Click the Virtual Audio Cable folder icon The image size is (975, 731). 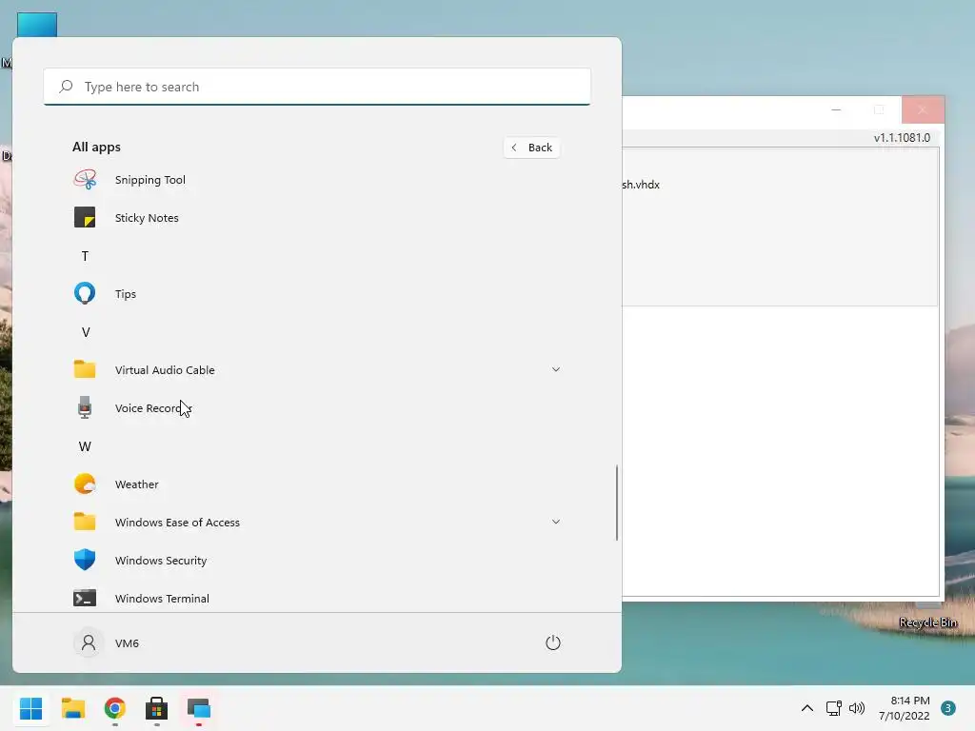pos(85,369)
